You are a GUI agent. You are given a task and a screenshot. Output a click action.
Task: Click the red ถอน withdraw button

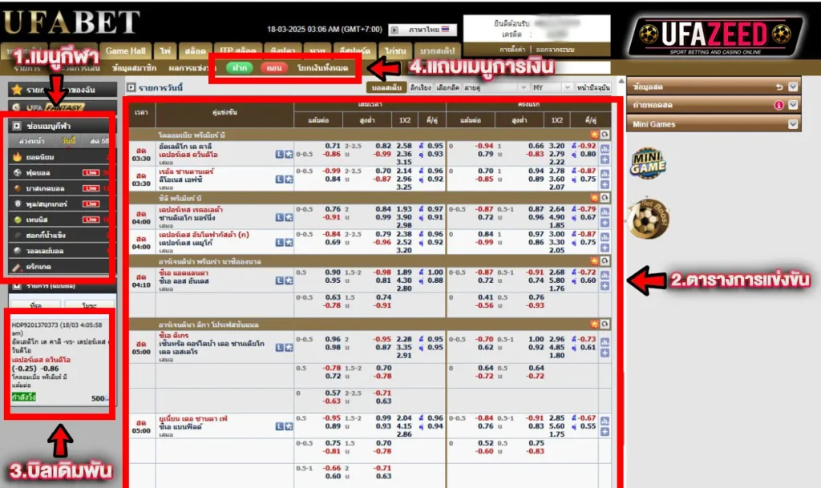tap(273, 69)
